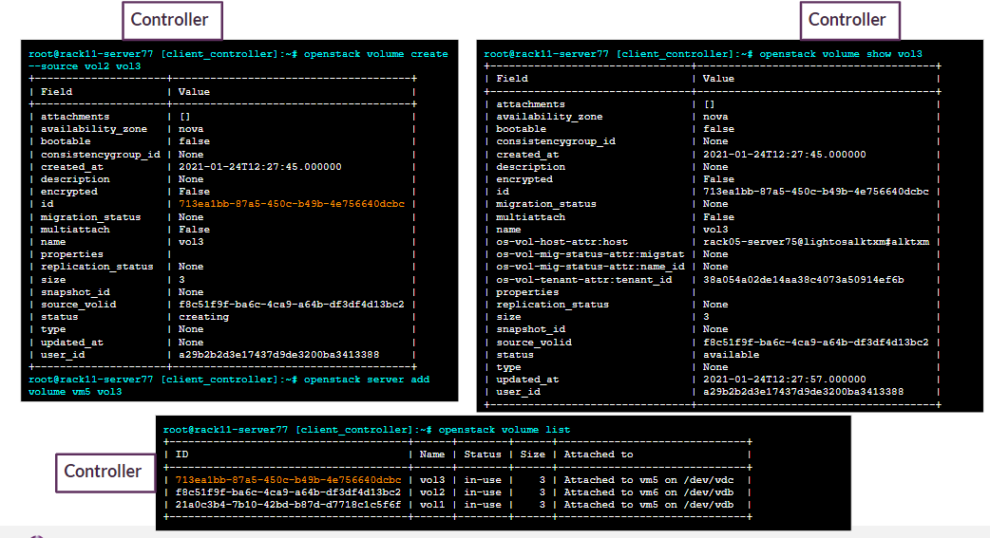This screenshot has height=538, width=990.
Task: Click the 'os-vol-host-attr:host' field name
Action: (562, 242)
